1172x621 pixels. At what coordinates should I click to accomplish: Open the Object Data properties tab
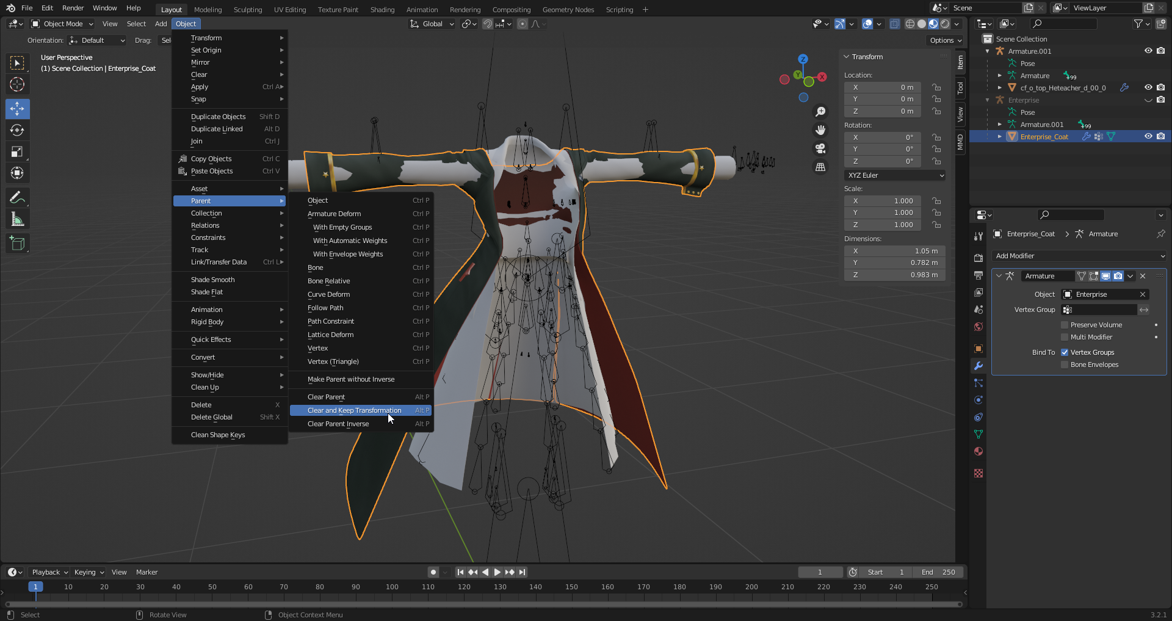(978, 434)
